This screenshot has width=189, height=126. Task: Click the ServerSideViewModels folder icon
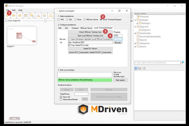[x=138, y=37]
